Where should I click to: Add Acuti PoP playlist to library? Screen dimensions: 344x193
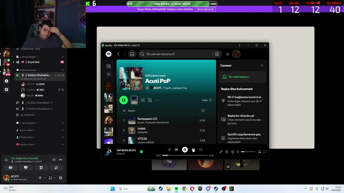coord(147,88)
